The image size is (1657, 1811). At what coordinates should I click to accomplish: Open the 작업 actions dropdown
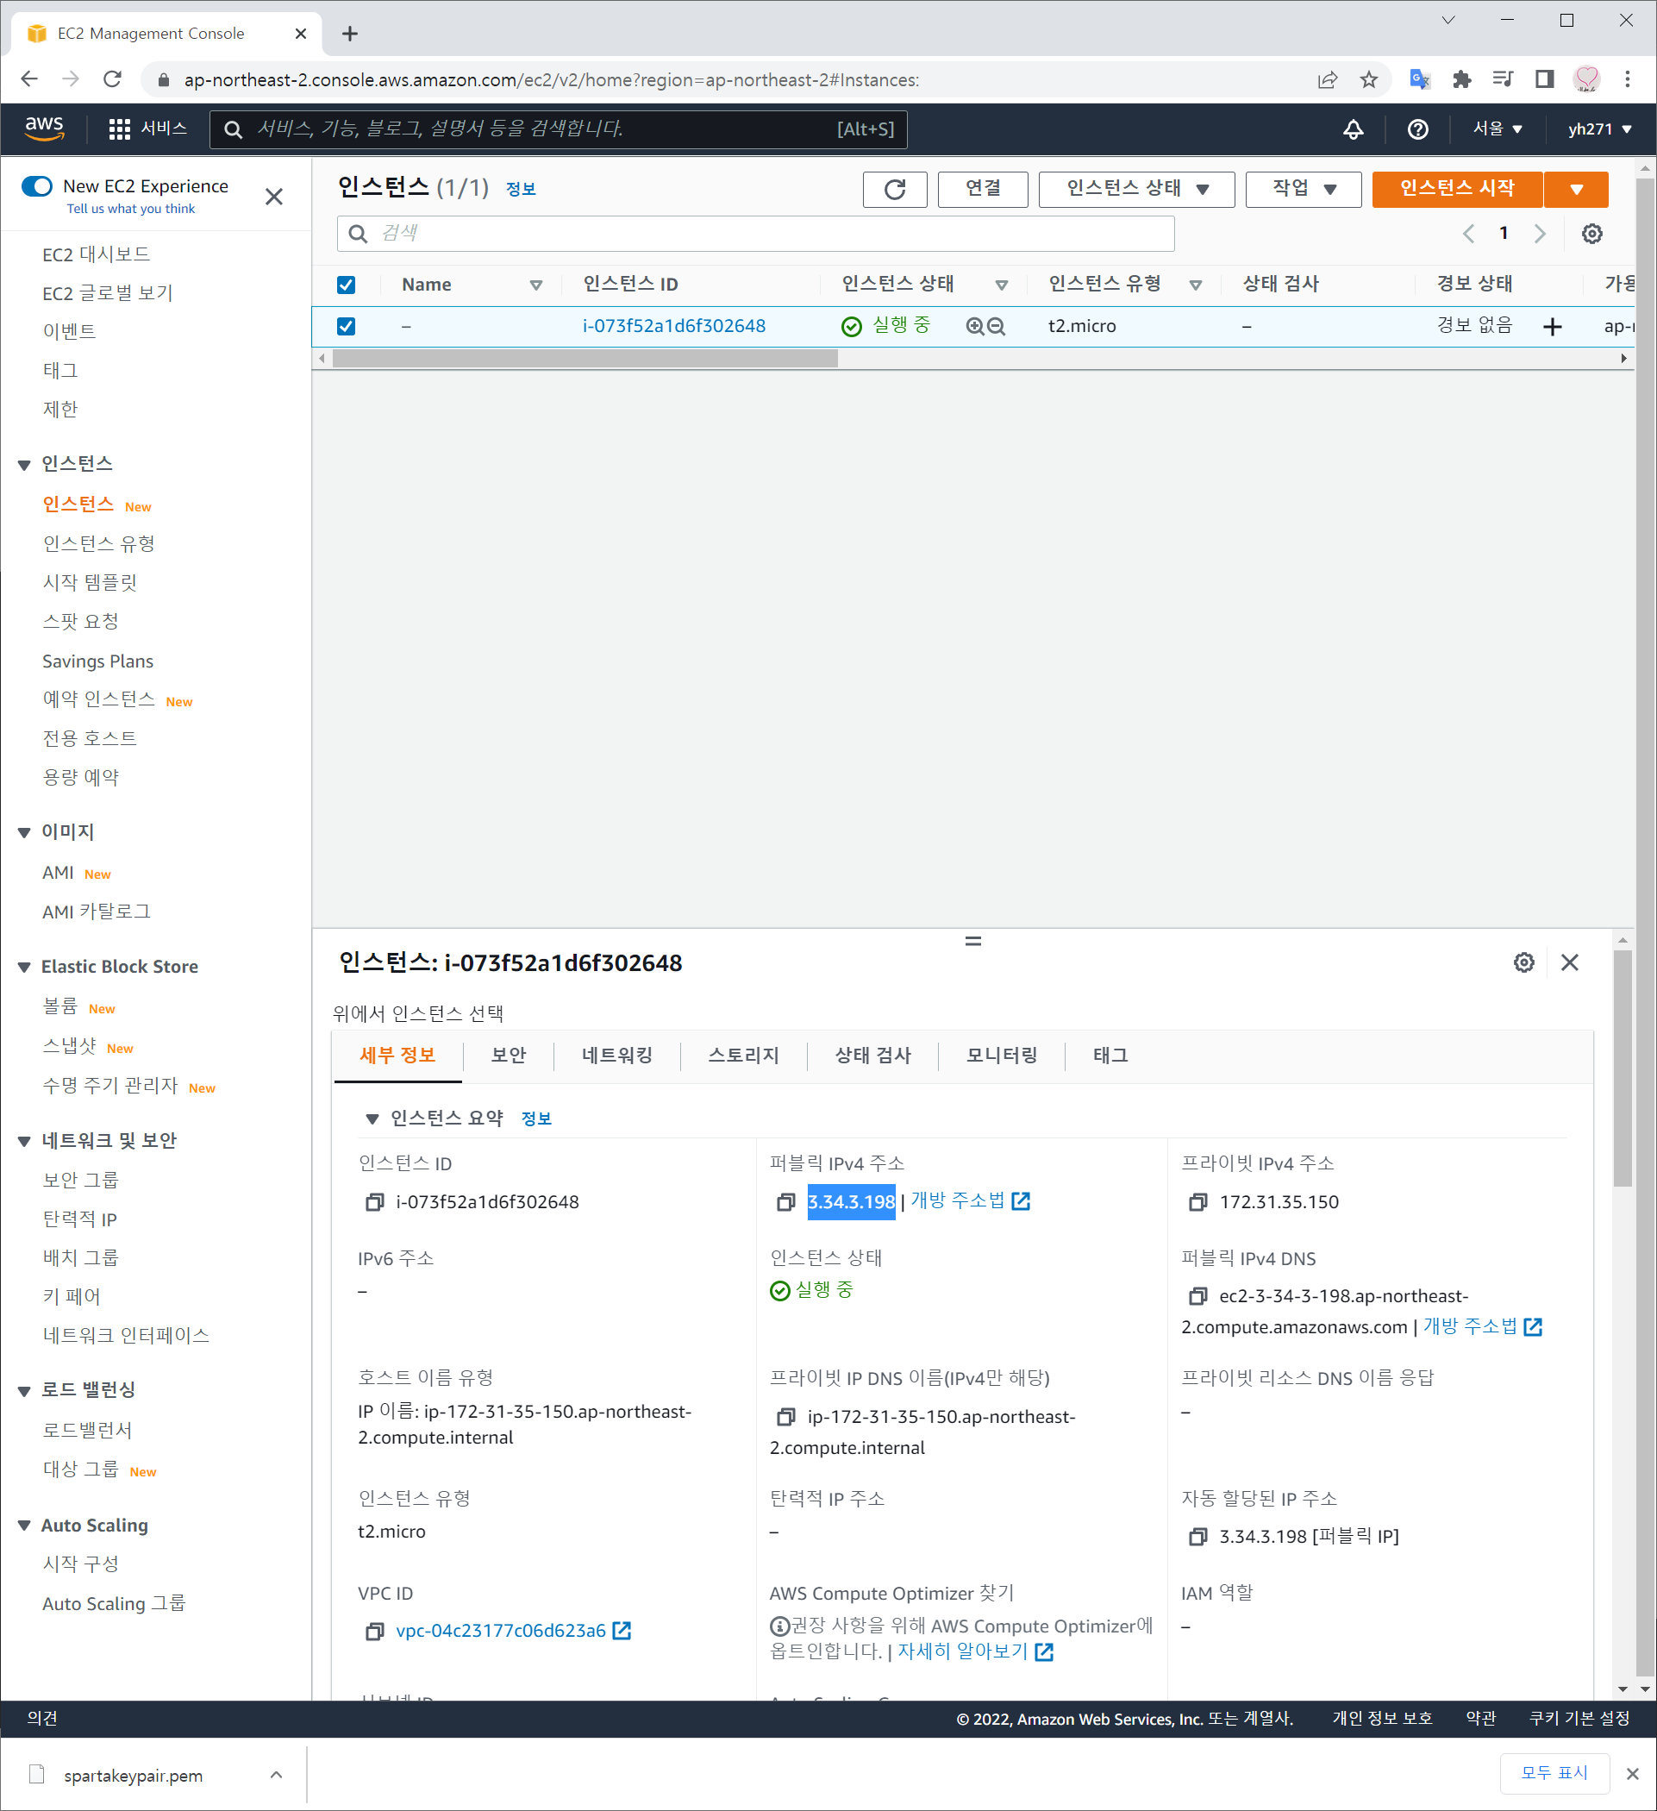pyautogui.click(x=1304, y=189)
